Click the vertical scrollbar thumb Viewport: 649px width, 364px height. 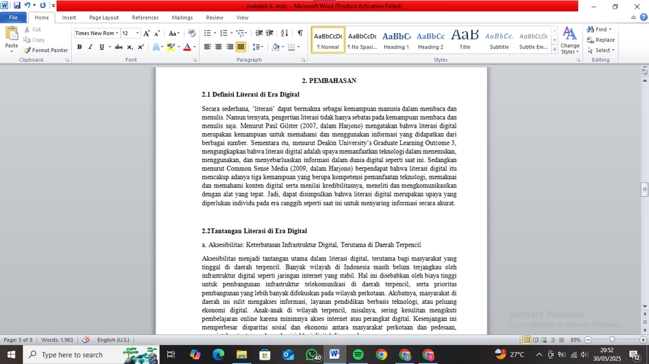coord(644,190)
